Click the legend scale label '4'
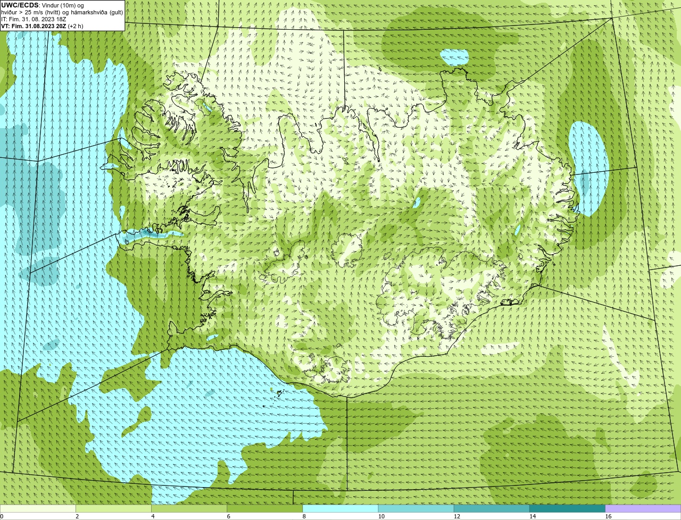681x520 pixels. click(x=153, y=516)
